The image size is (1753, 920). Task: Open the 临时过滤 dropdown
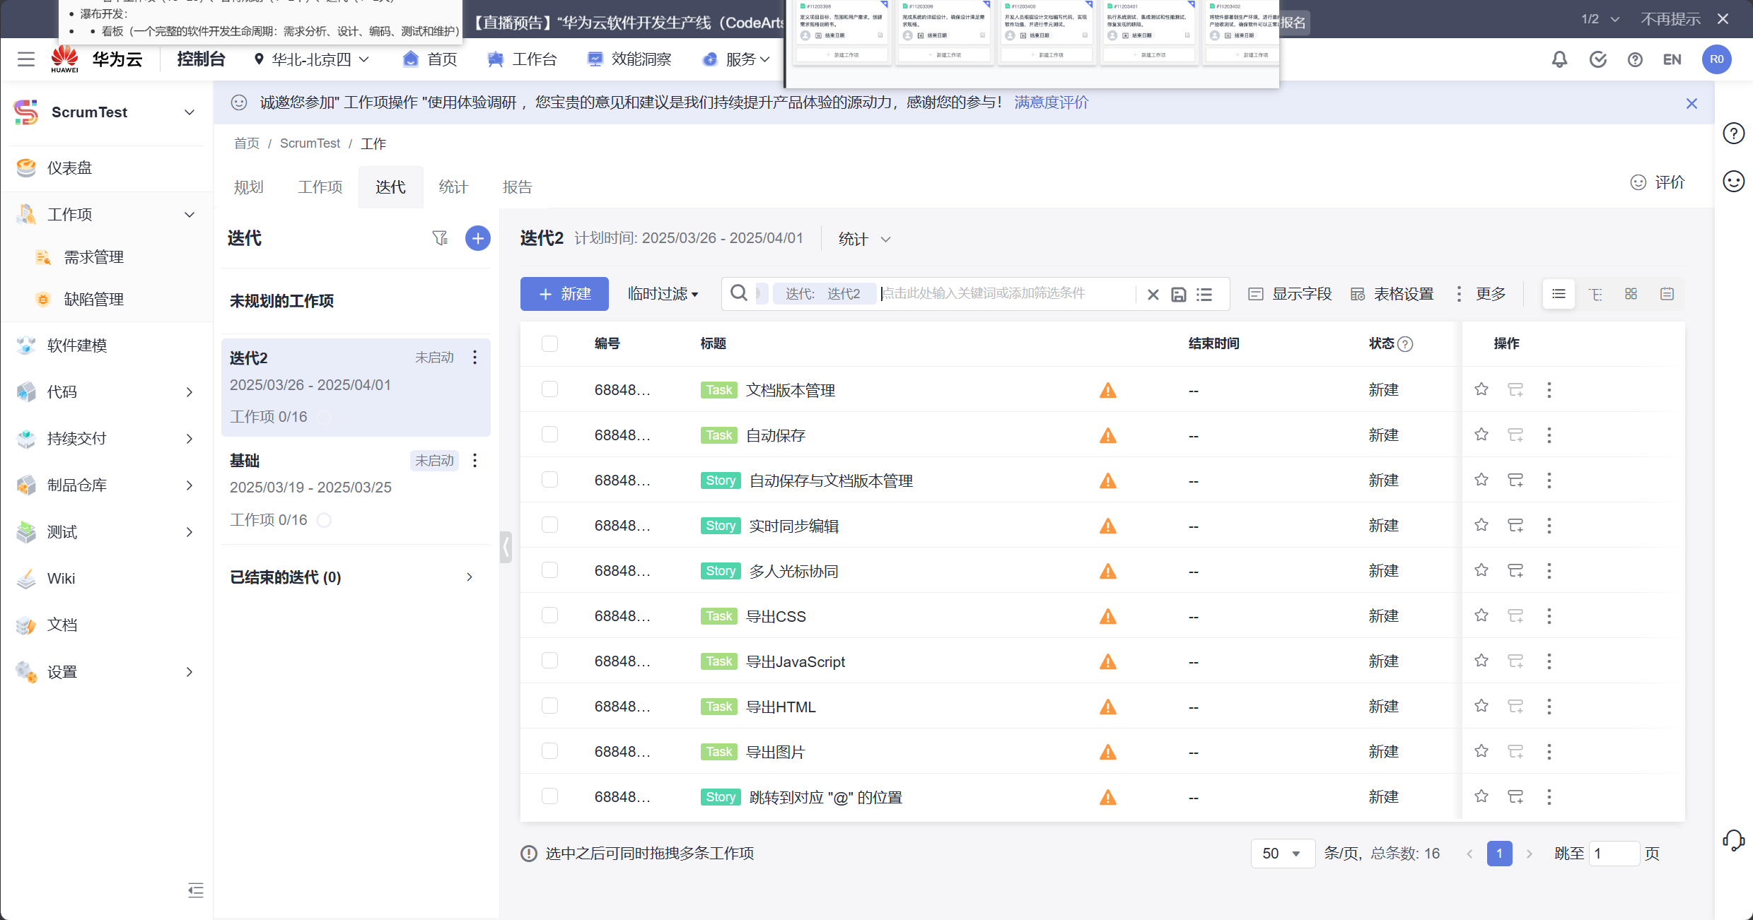pyautogui.click(x=663, y=294)
